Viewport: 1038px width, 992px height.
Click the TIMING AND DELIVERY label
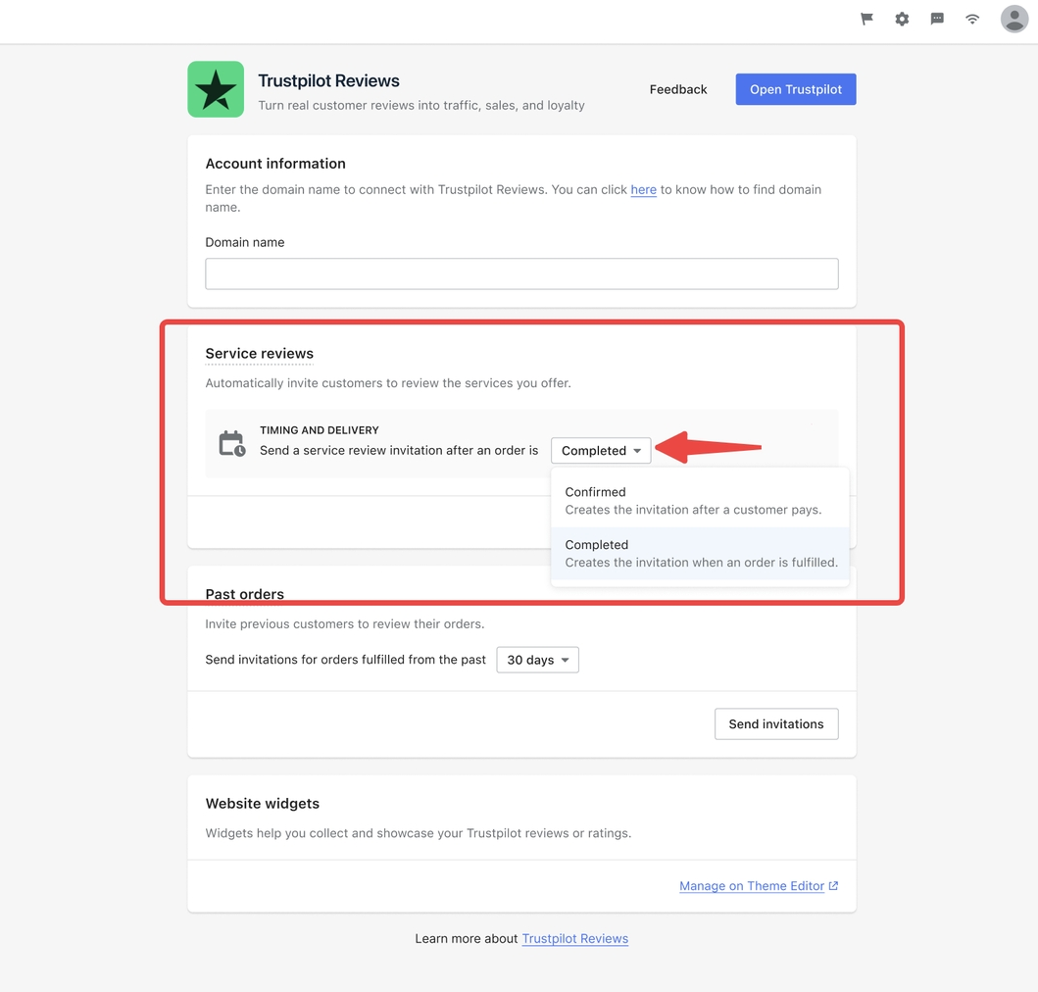point(320,429)
